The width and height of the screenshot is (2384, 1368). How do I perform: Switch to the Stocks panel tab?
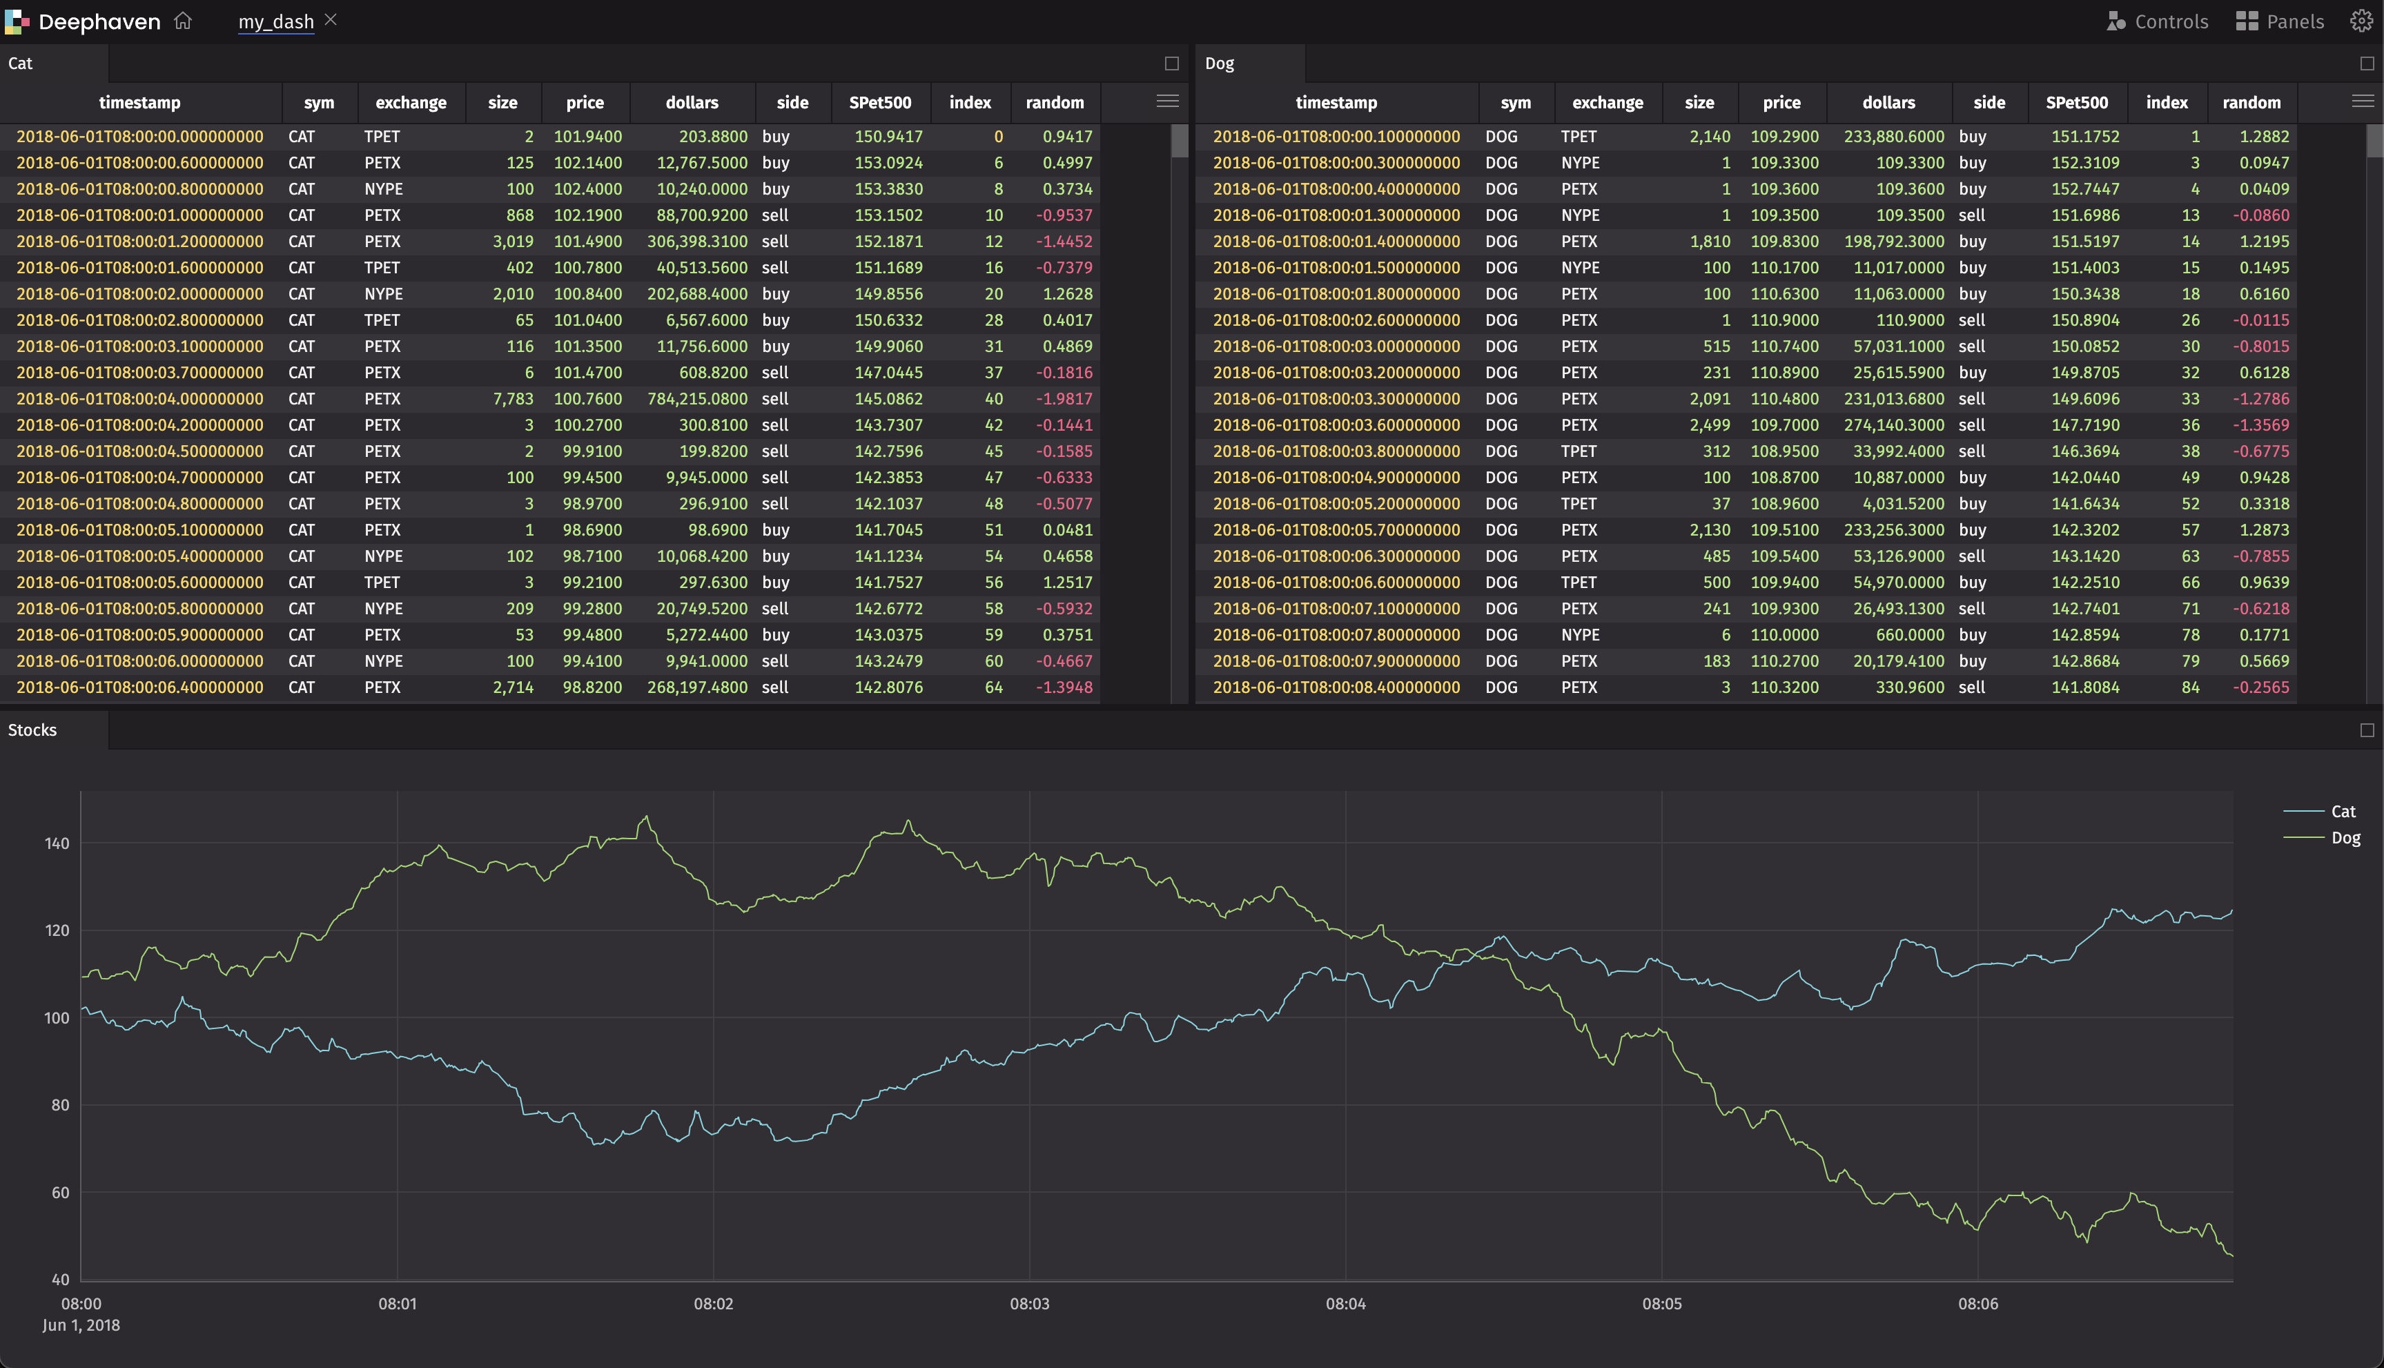coord(31,729)
